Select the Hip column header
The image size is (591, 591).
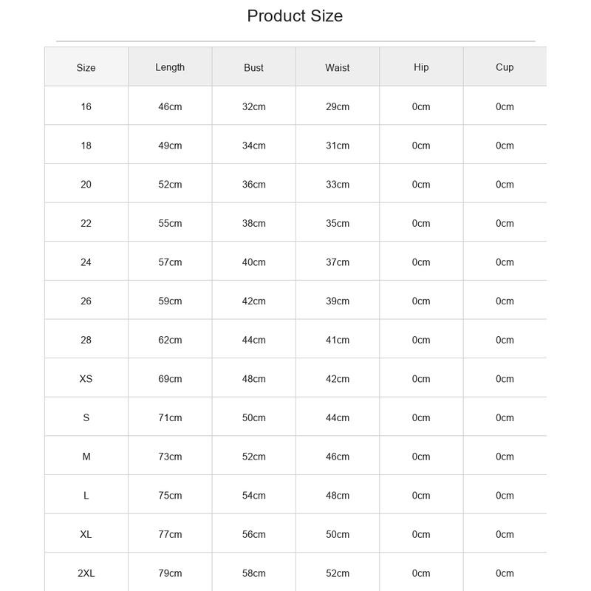(421, 67)
